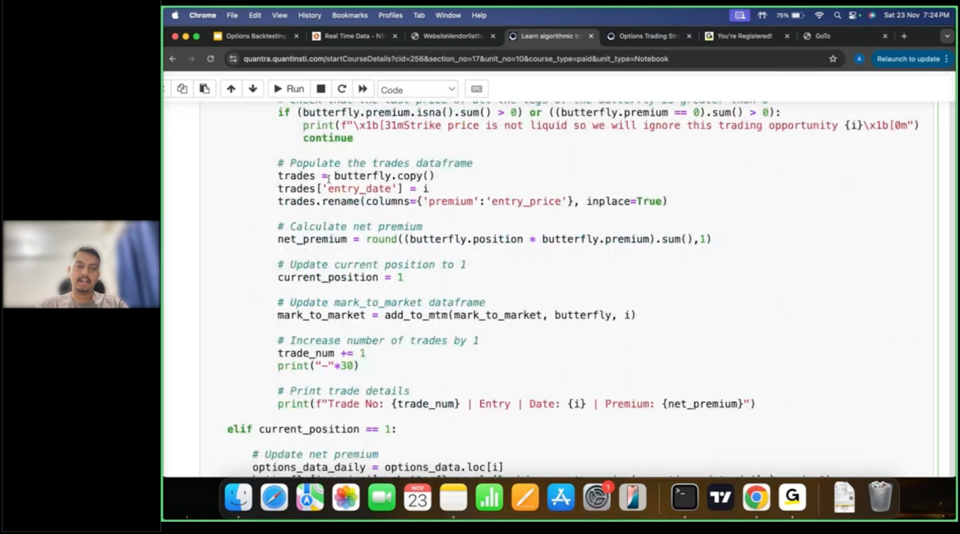Open the Bookmarks menu in the menu bar

(x=349, y=15)
